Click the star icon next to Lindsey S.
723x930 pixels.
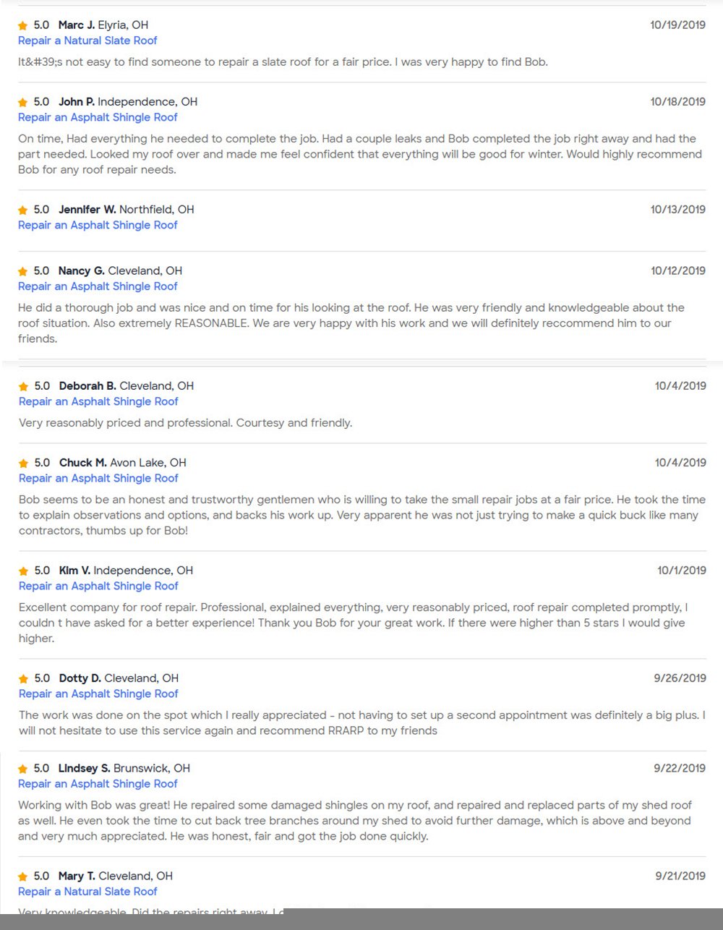tap(22, 769)
